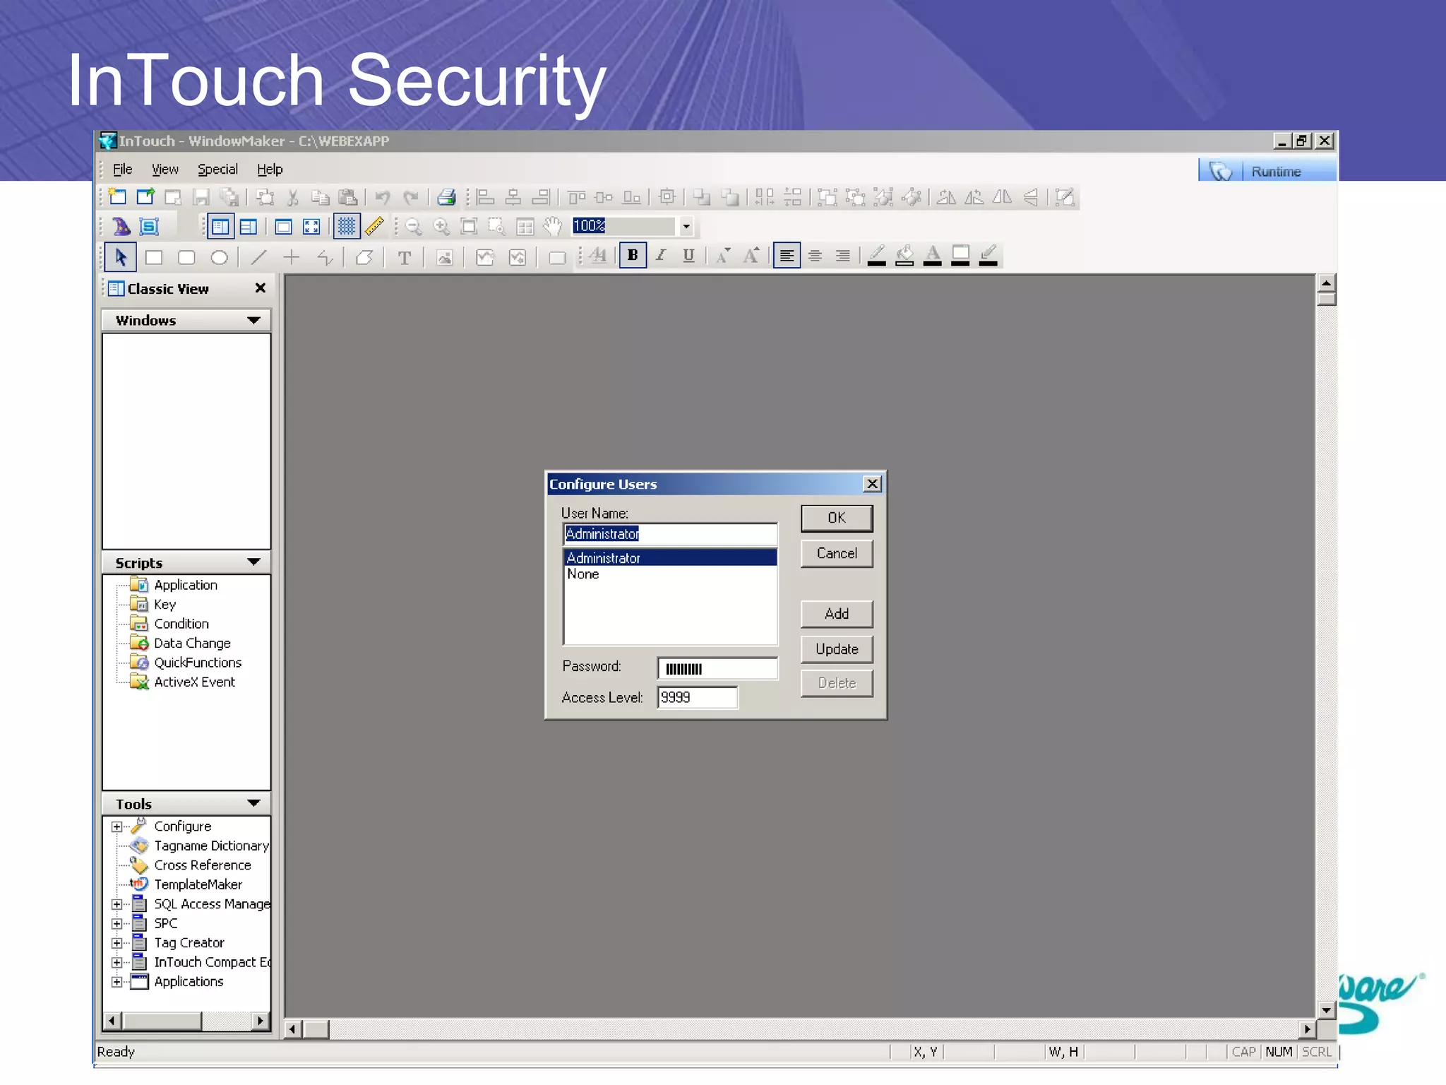Collapse the Windows panel header arrow
Screen dimensions: 1446x1085
pos(253,320)
